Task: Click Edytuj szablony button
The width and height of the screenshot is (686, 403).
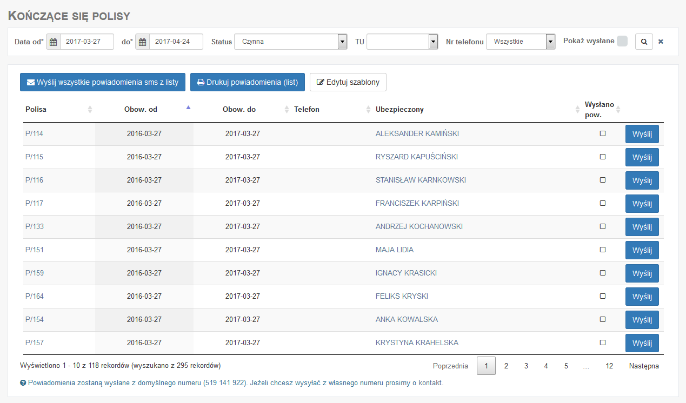Action: (x=348, y=82)
